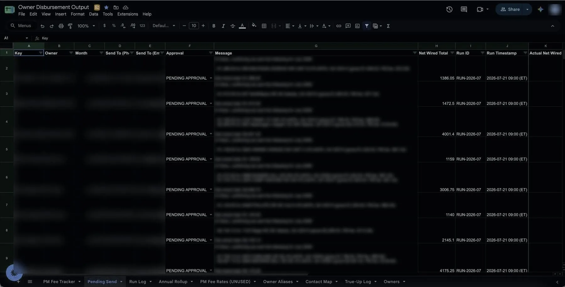
Task: Print the spreadsheet via printer icon
Action: click(x=61, y=26)
